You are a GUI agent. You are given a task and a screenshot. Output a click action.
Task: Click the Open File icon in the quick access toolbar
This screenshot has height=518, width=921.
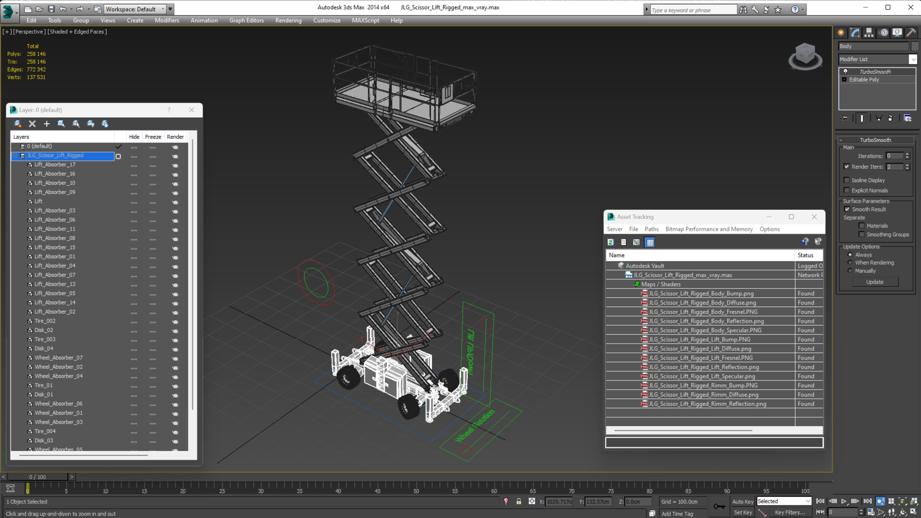pyautogui.click(x=39, y=9)
